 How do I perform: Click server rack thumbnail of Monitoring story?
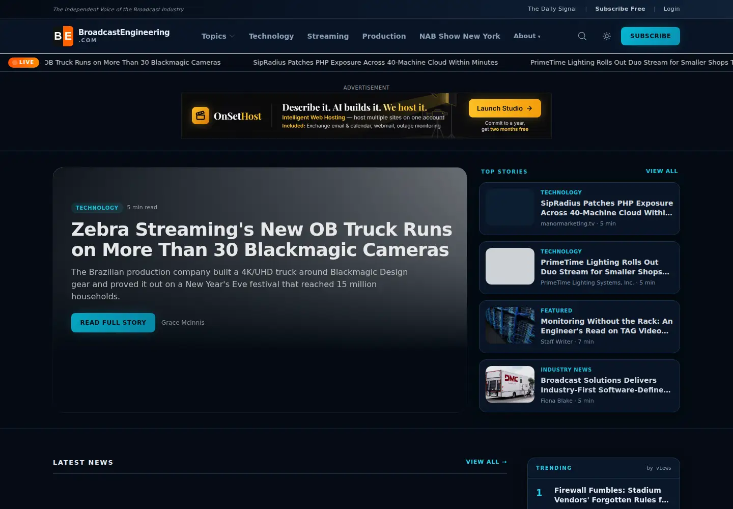(510, 325)
